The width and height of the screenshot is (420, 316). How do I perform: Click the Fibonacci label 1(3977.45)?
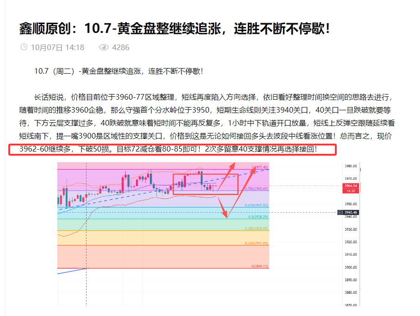pos(259,167)
